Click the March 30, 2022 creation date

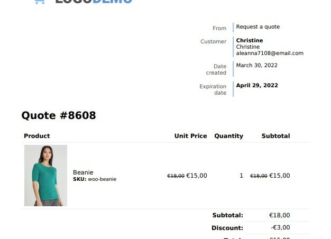pyautogui.click(x=256, y=66)
